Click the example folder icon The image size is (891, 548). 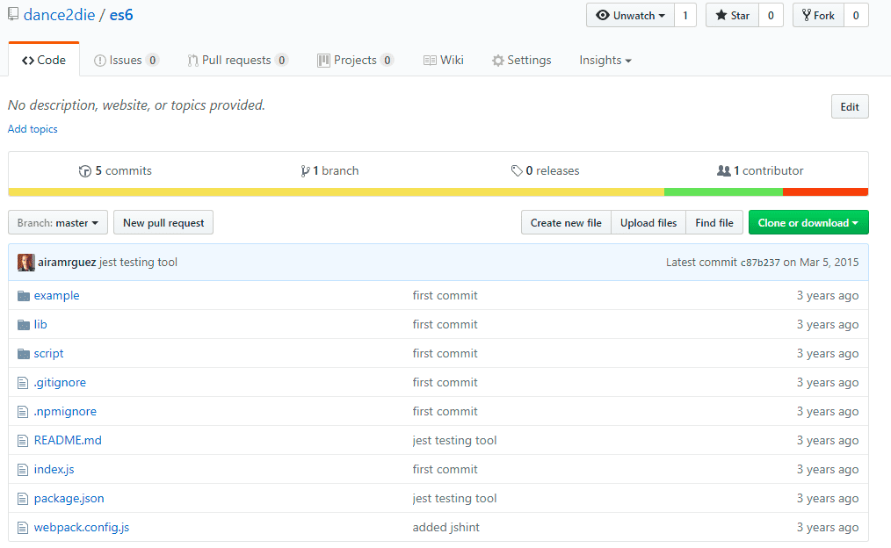(24, 296)
